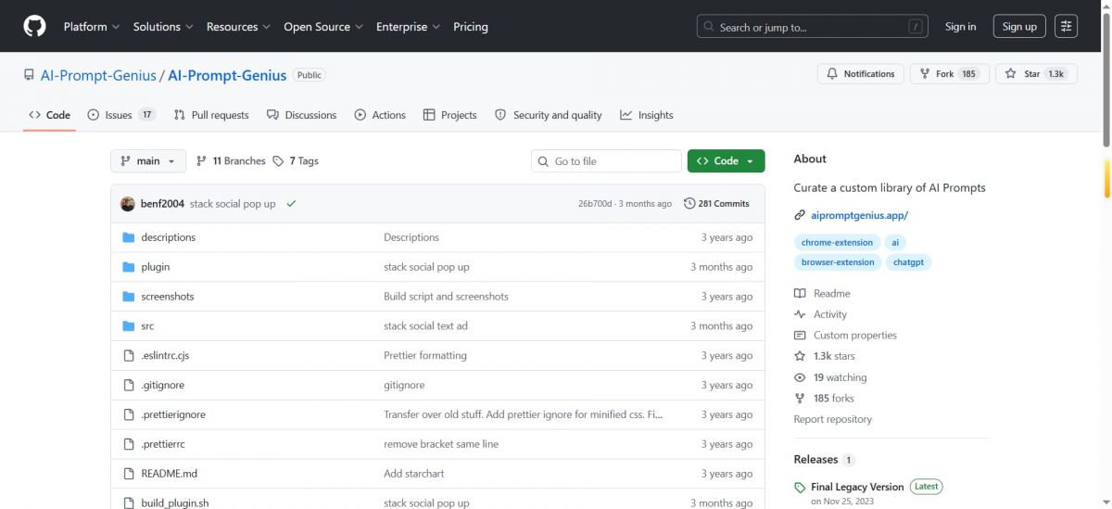
Task: Click the avatar of benf2004
Action: point(128,203)
